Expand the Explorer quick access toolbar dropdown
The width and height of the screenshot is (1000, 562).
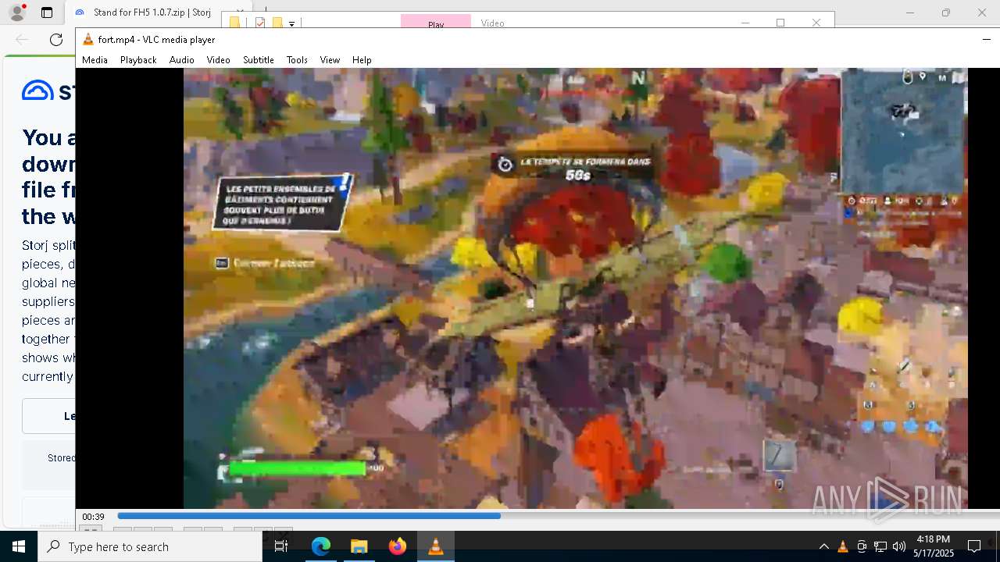click(291, 24)
